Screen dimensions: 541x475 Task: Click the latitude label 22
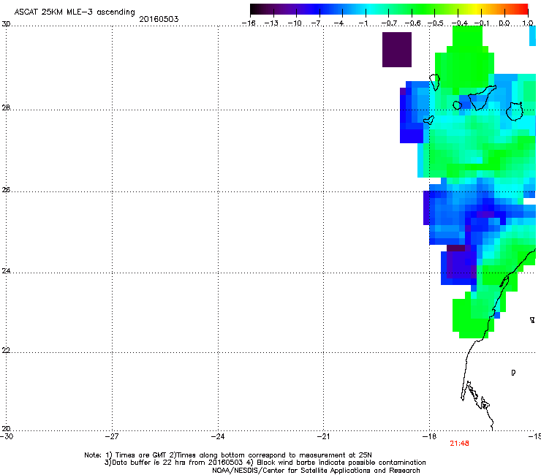(x=6, y=350)
